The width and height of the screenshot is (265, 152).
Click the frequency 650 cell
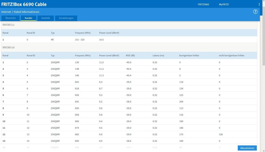(77, 108)
